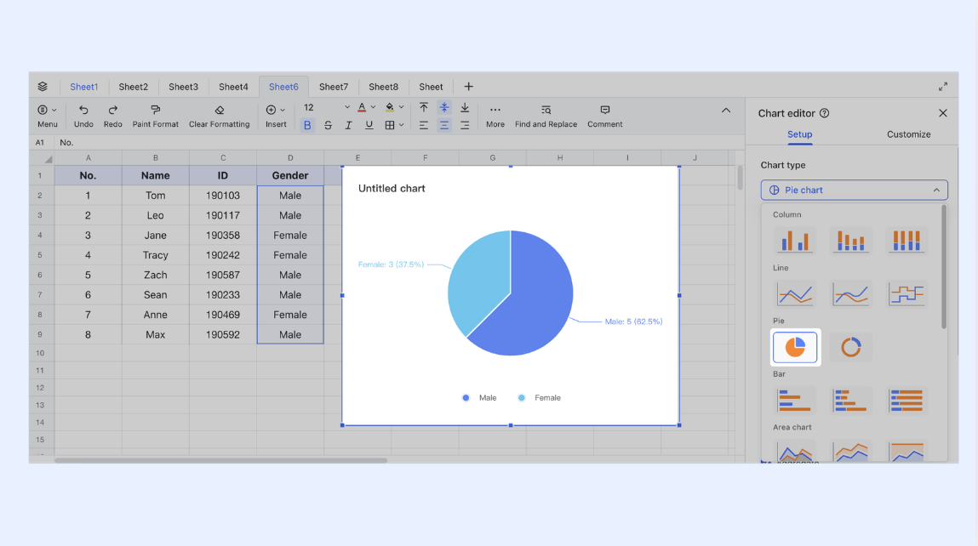Align cell content to top
978x546 pixels.
pyautogui.click(x=424, y=108)
